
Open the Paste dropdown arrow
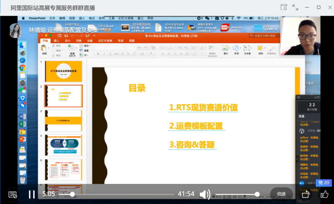point(49,48)
